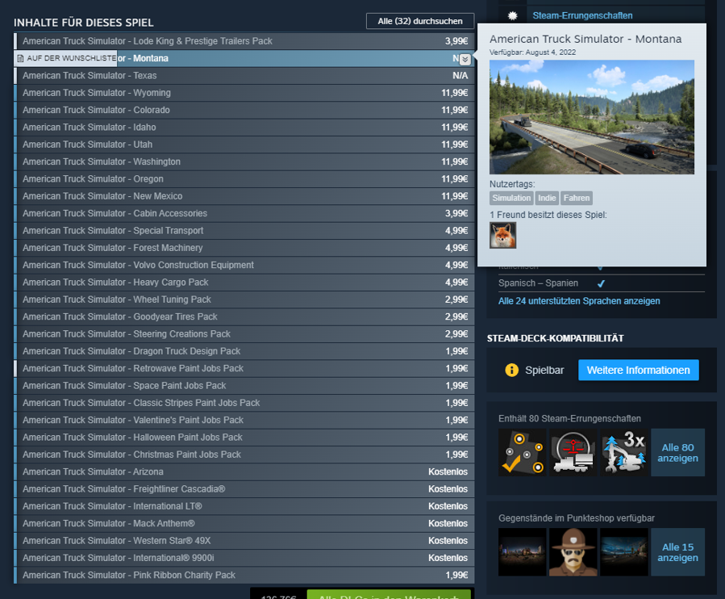Open the Forest Machinery DLC
725x599 pixels.
(244, 248)
